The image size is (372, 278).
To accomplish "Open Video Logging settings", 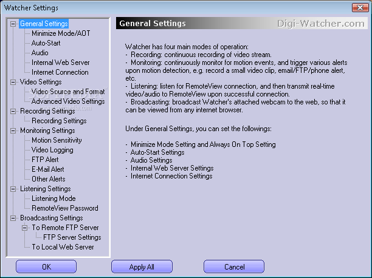I will click(52, 150).
